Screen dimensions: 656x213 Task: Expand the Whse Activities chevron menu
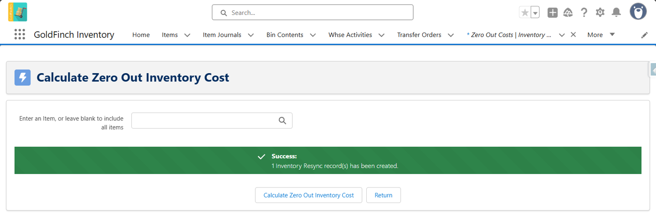pos(381,35)
